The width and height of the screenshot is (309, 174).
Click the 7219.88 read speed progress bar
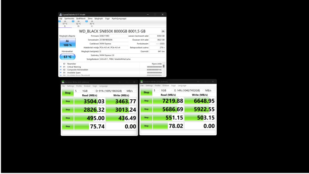click(168, 101)
